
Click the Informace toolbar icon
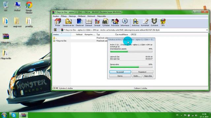[125, 22]
